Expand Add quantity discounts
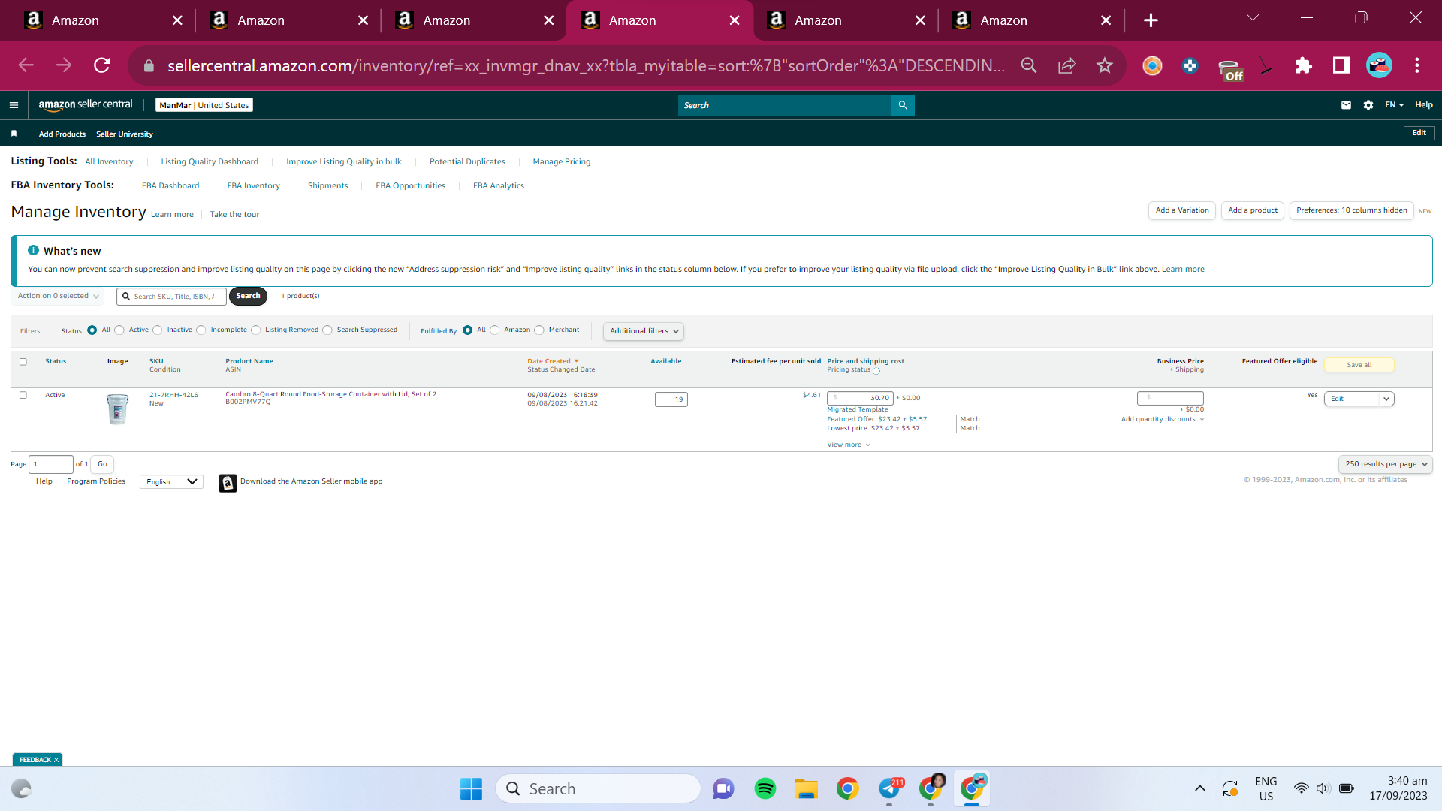The height and width of the screenshot is (811, 1442). [1163, 419]
